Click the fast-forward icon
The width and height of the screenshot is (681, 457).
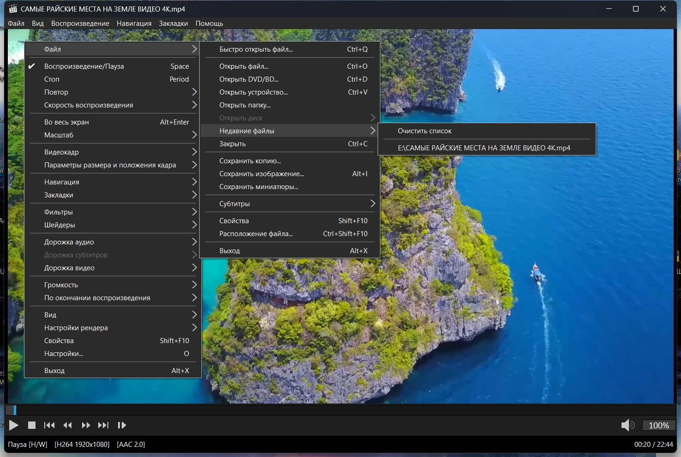point(86,425)
